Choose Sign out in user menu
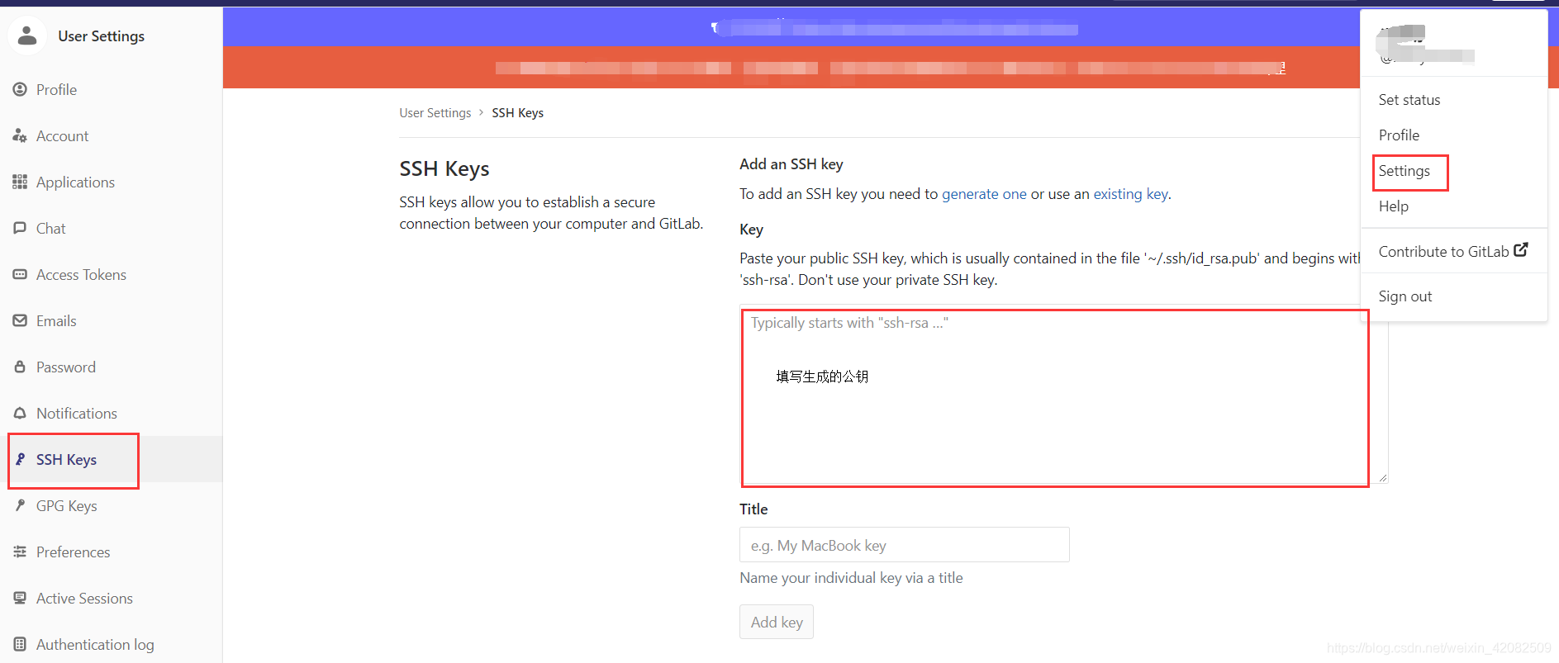The width and height of the screenshot is (1559, 663). point(1405,296)
